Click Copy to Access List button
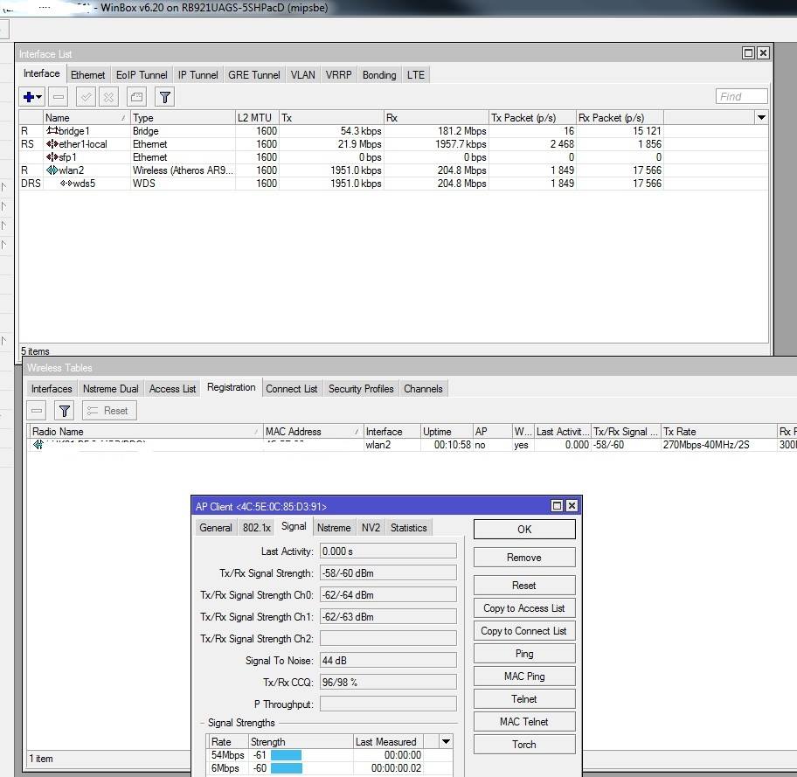The height and width of the screenshot is (777, 797). pyautogui.click(x=524, y=608)
